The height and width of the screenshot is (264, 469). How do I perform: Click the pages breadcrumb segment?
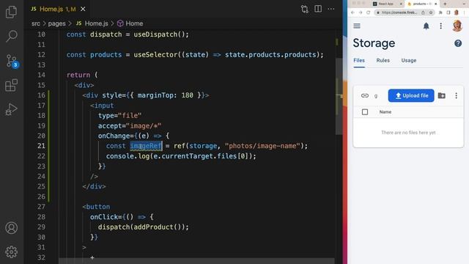click(x=56, y=23)
